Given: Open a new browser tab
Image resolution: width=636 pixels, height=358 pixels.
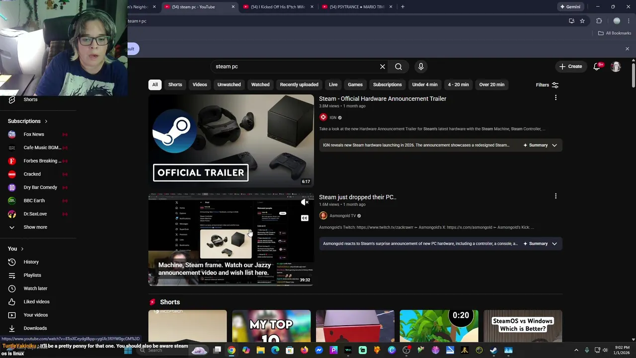Looking at the screenshot, I should point(402,7).
